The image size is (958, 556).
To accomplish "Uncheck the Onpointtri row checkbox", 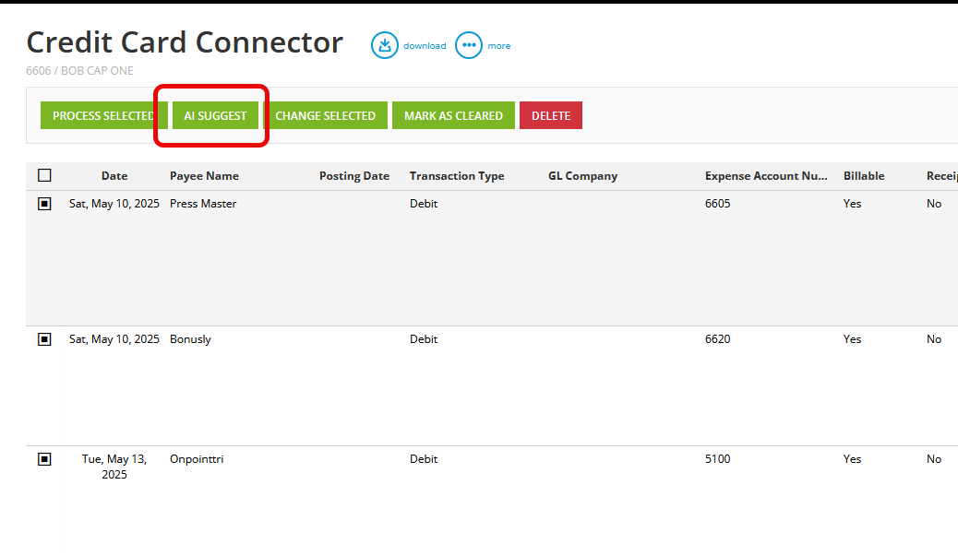I will [43, 458].
